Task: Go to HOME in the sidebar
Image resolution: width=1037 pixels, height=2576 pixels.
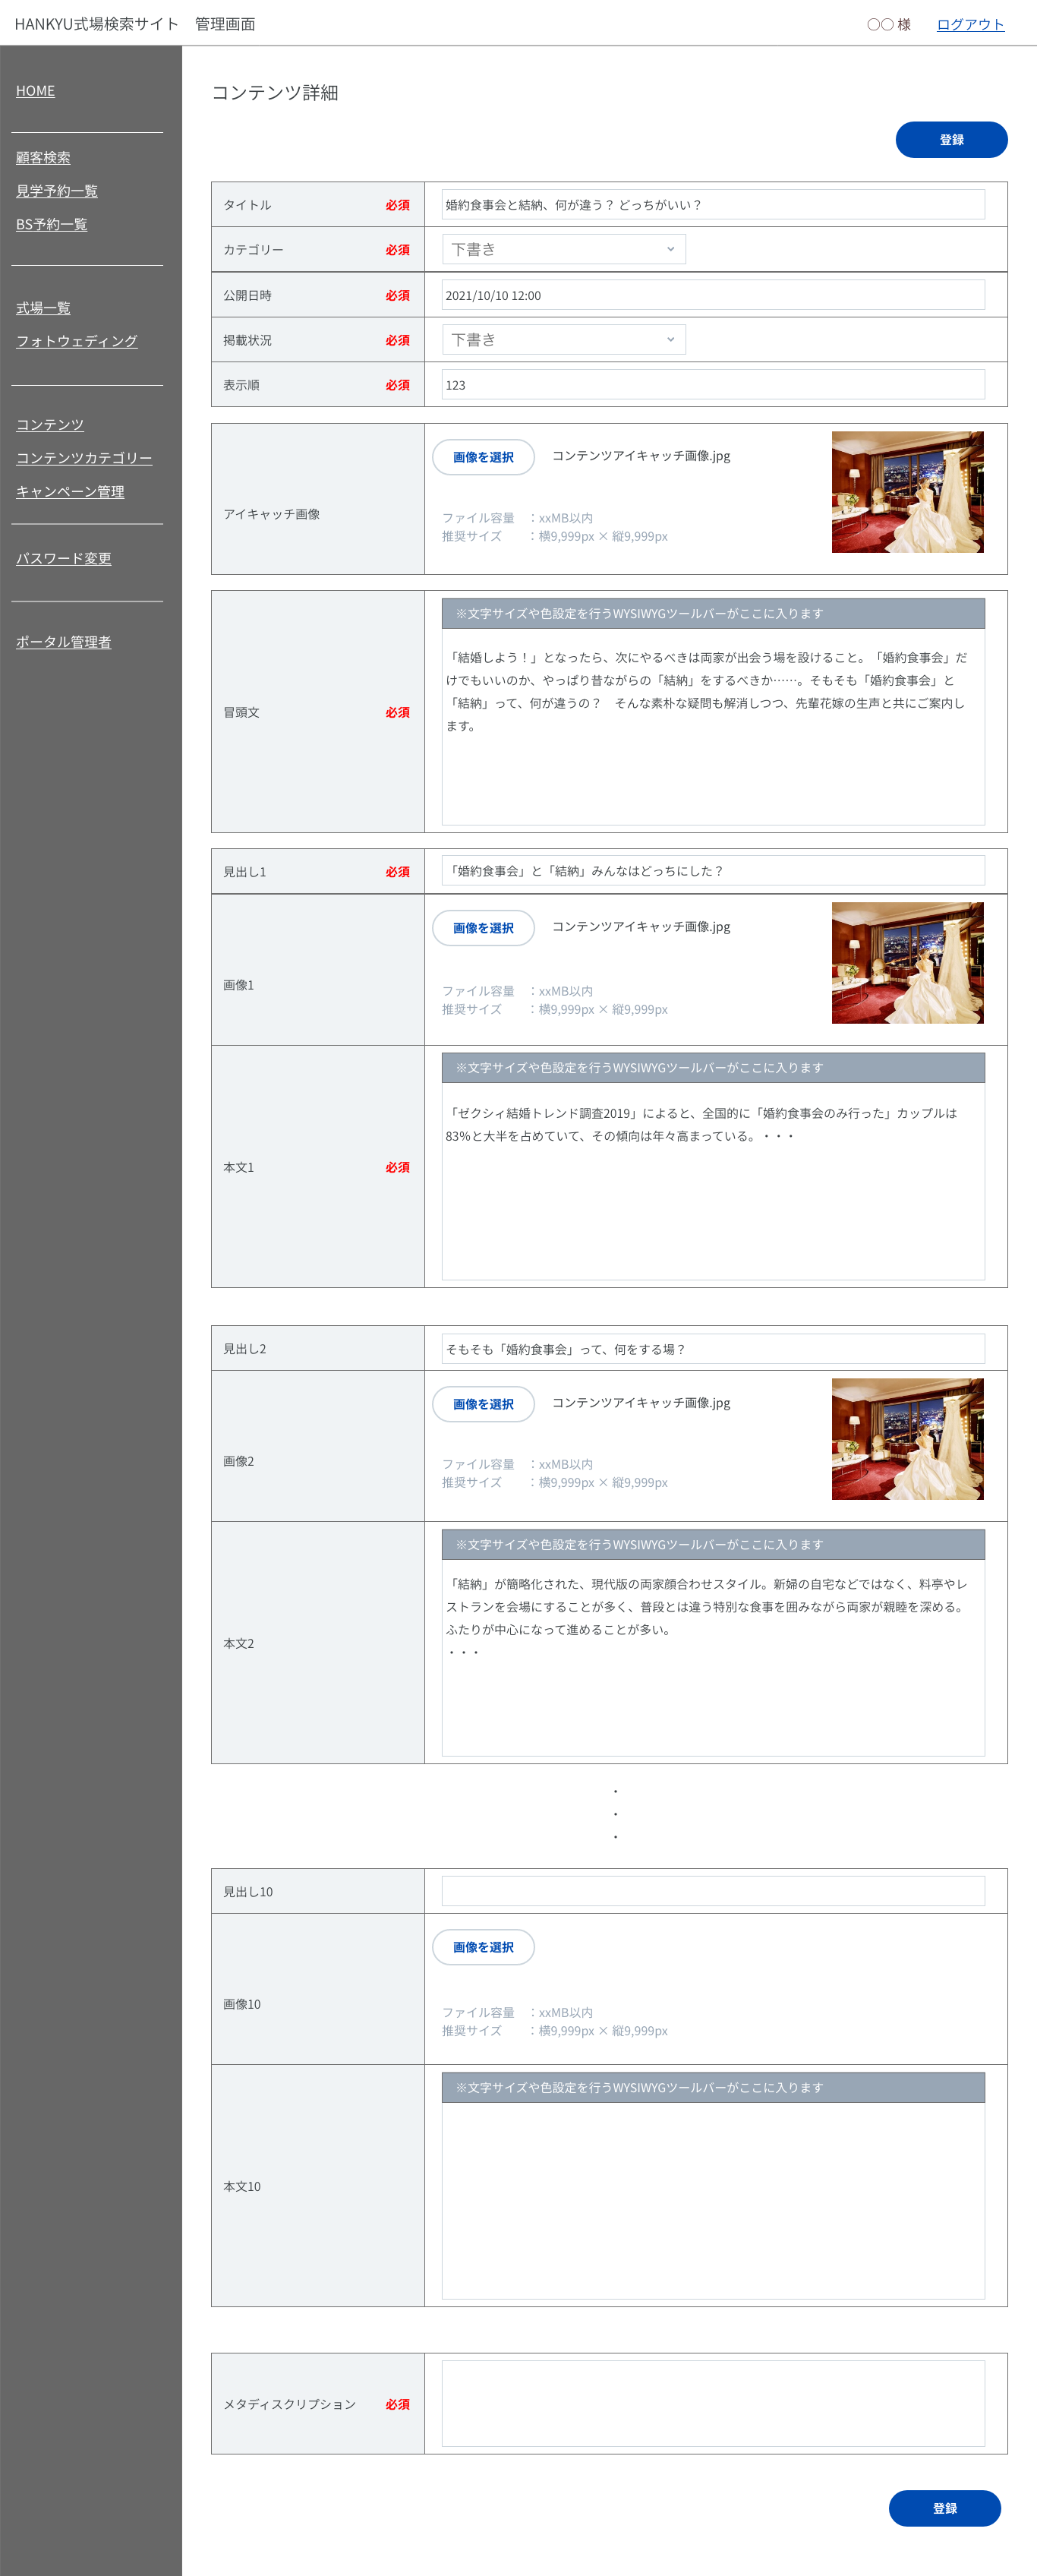Action: tap(35, 91)
